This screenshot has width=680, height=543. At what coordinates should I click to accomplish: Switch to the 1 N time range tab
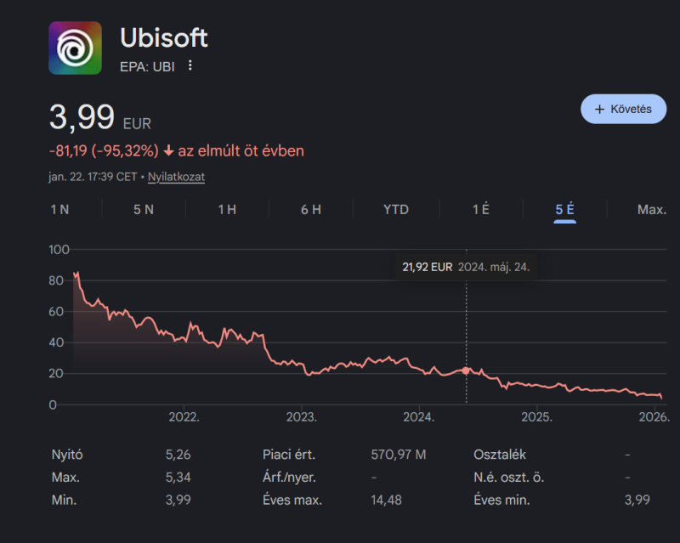[x=59, y=210]
